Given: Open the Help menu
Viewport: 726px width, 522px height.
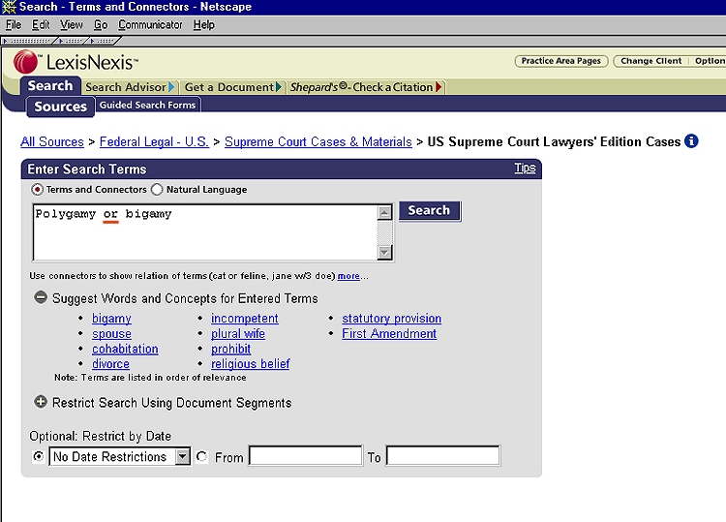Looking at the screenshot, I should [x=203, y=24].
